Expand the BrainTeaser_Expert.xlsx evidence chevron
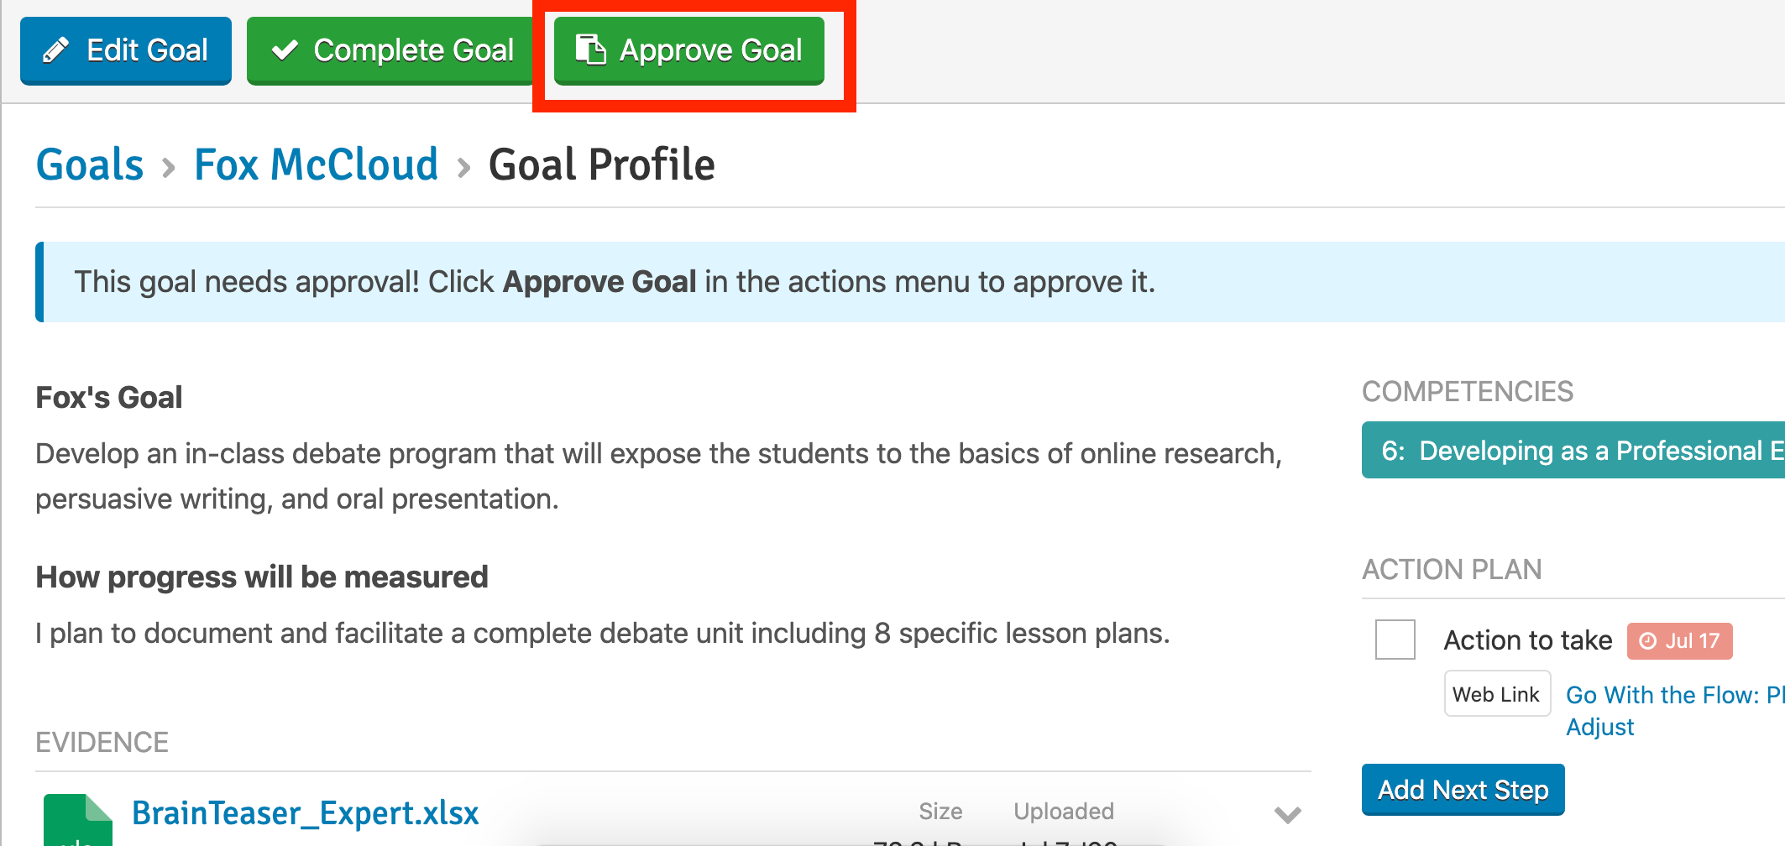Screen dimensions: 1785x846 click(x=1287, y=814)
